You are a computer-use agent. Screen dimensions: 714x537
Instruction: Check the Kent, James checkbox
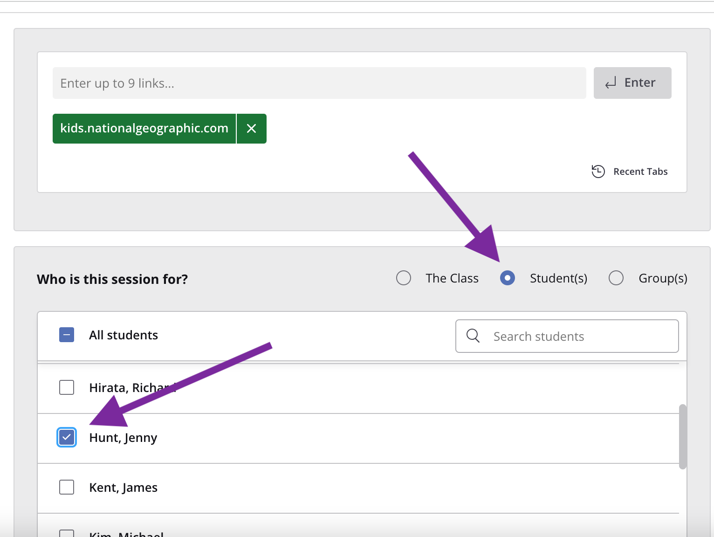click(x=67, y=487)
